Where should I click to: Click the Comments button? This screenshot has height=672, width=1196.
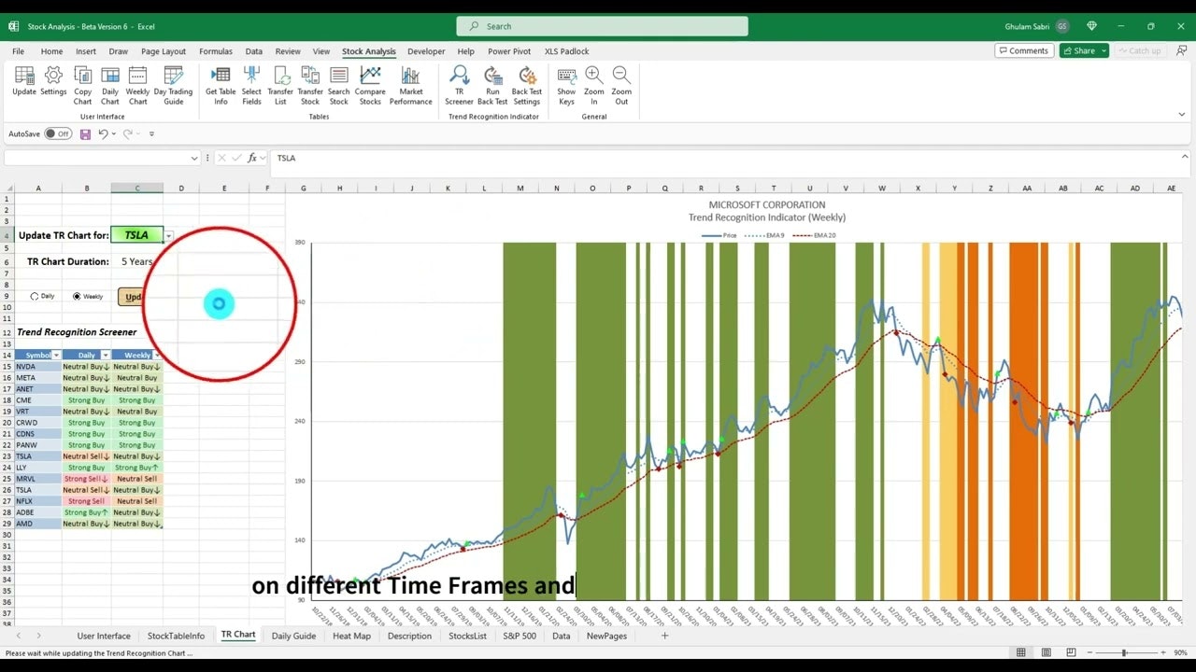coord(1024,50)
